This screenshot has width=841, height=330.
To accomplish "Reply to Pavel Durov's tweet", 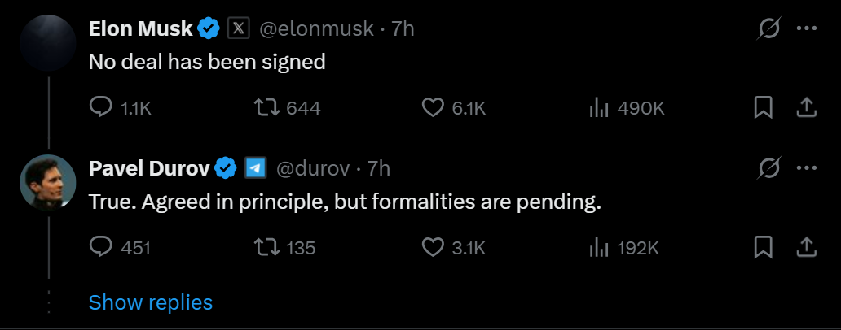I will [x=100, y=247].
